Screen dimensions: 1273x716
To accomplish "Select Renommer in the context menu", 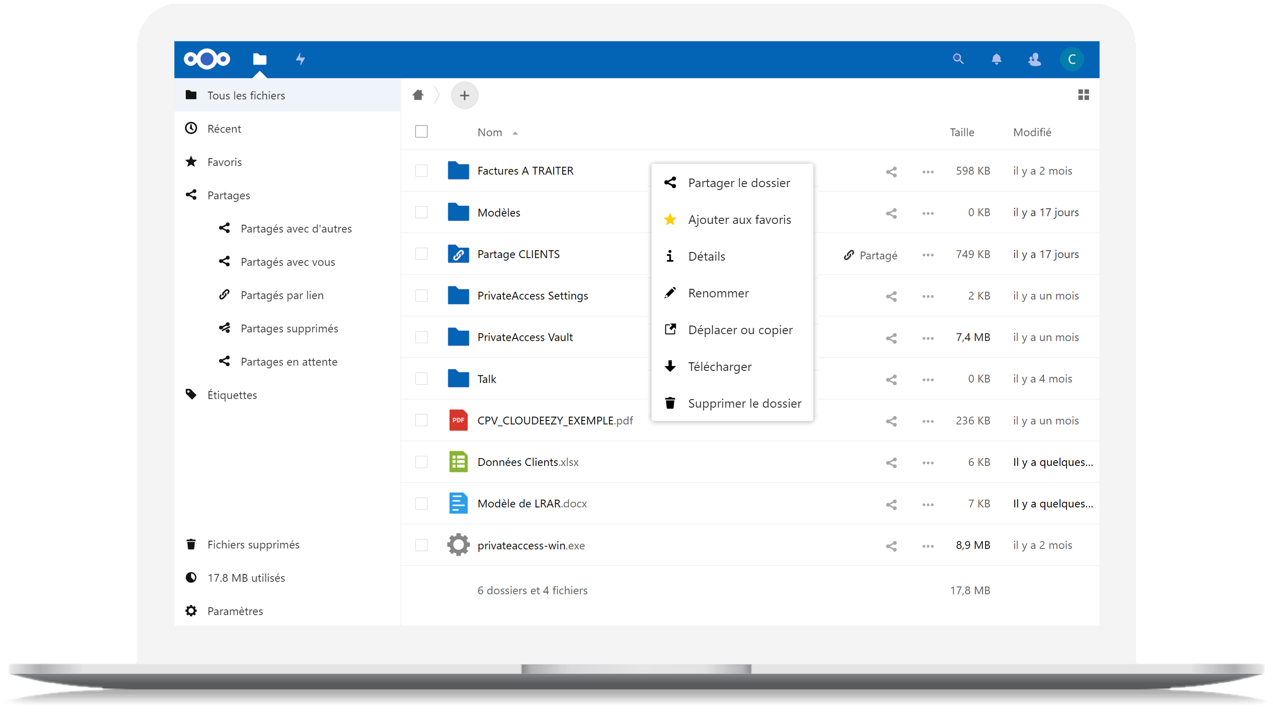I will tap(732, 293).
